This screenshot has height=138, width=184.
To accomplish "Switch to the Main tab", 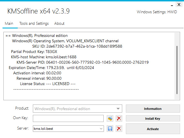I will tap(9, 24).
